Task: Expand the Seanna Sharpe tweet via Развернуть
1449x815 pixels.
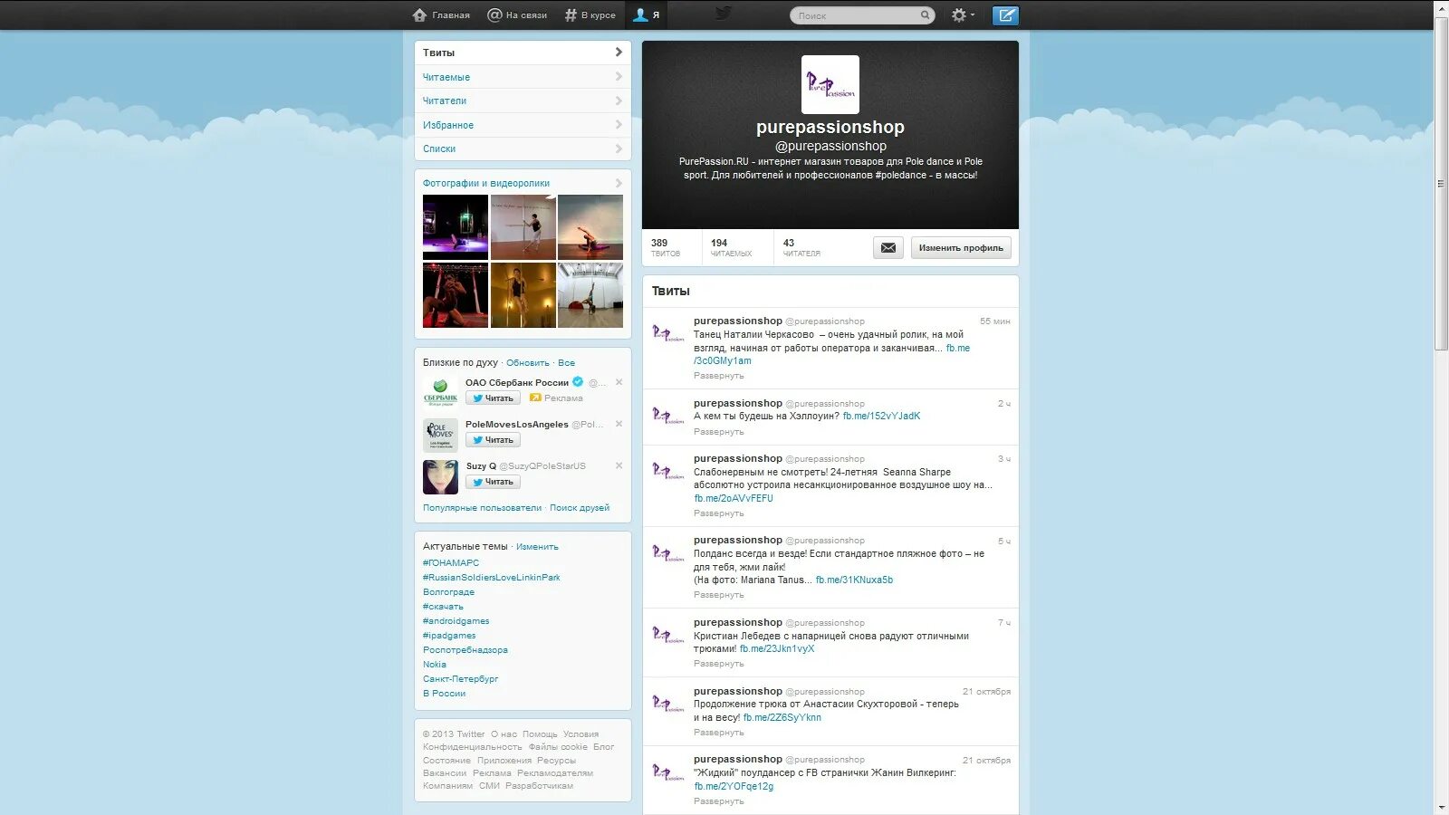Action: 718,513
